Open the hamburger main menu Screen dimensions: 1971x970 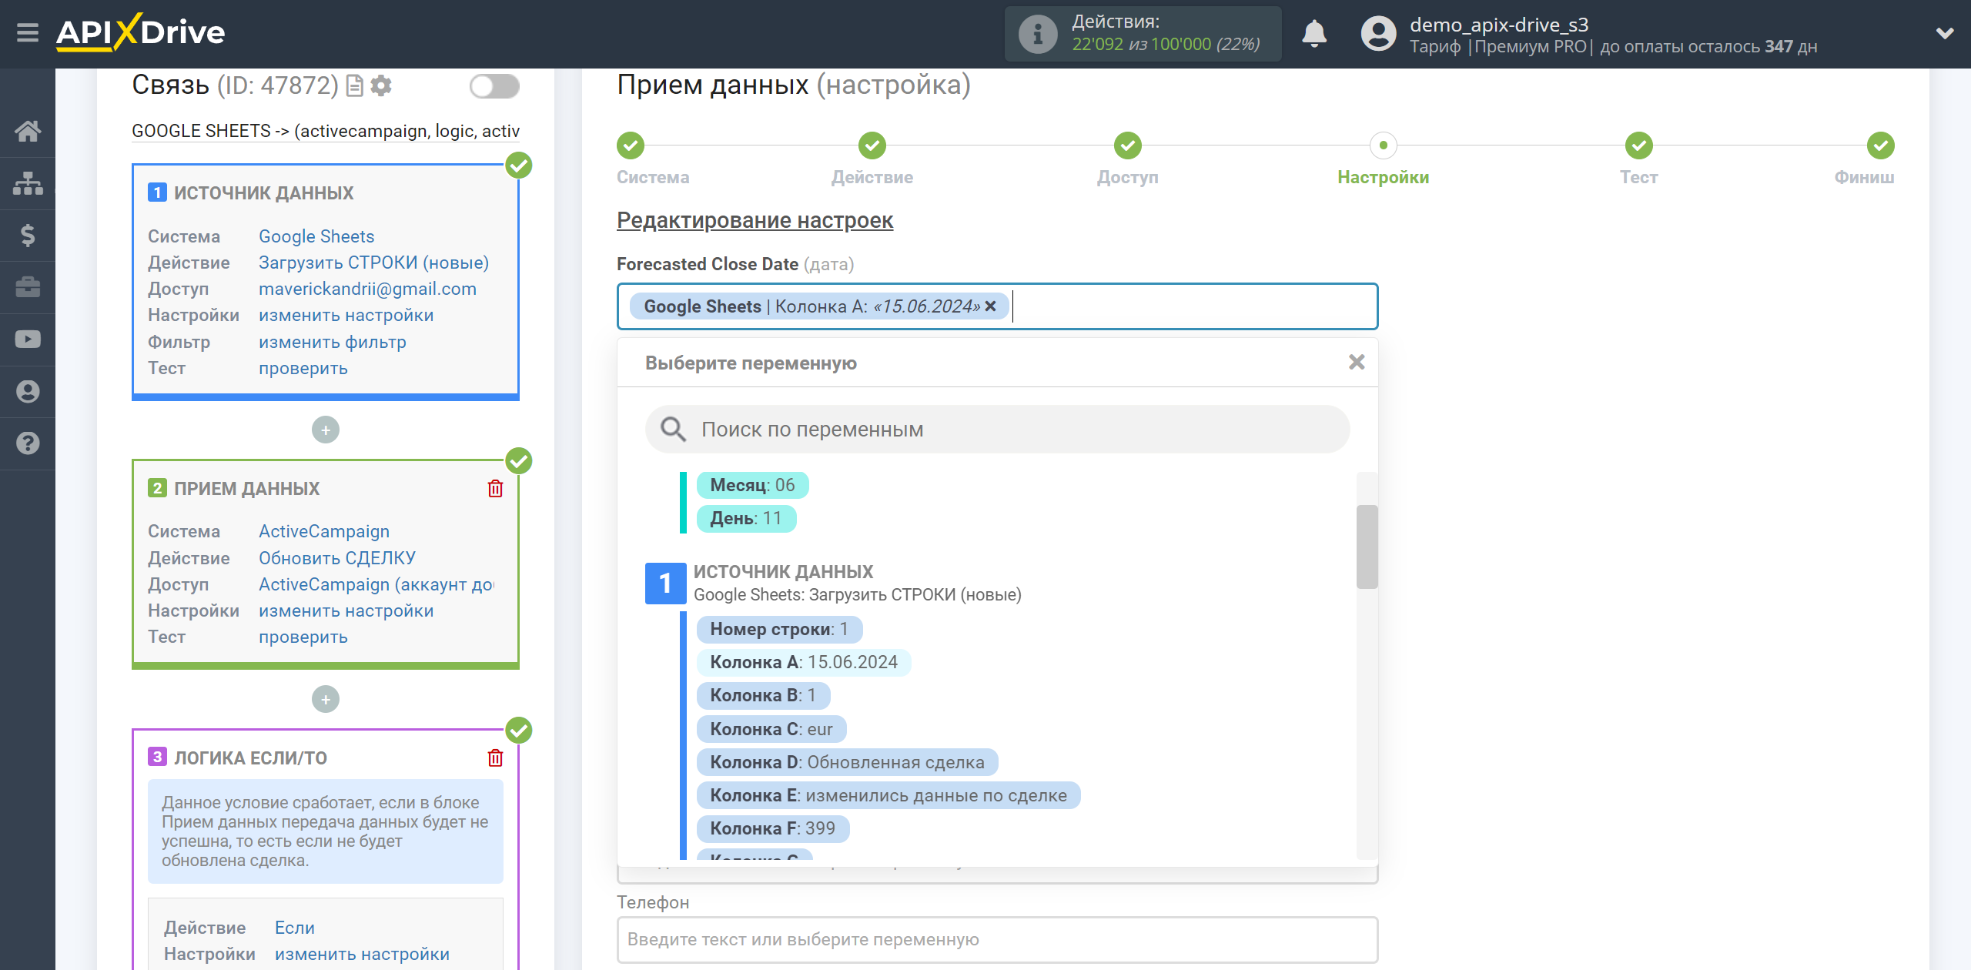click(x=28, y=33)
